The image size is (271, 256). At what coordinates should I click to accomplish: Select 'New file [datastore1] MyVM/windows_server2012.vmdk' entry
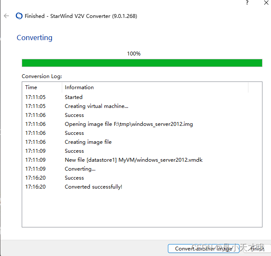coord(142,160)
